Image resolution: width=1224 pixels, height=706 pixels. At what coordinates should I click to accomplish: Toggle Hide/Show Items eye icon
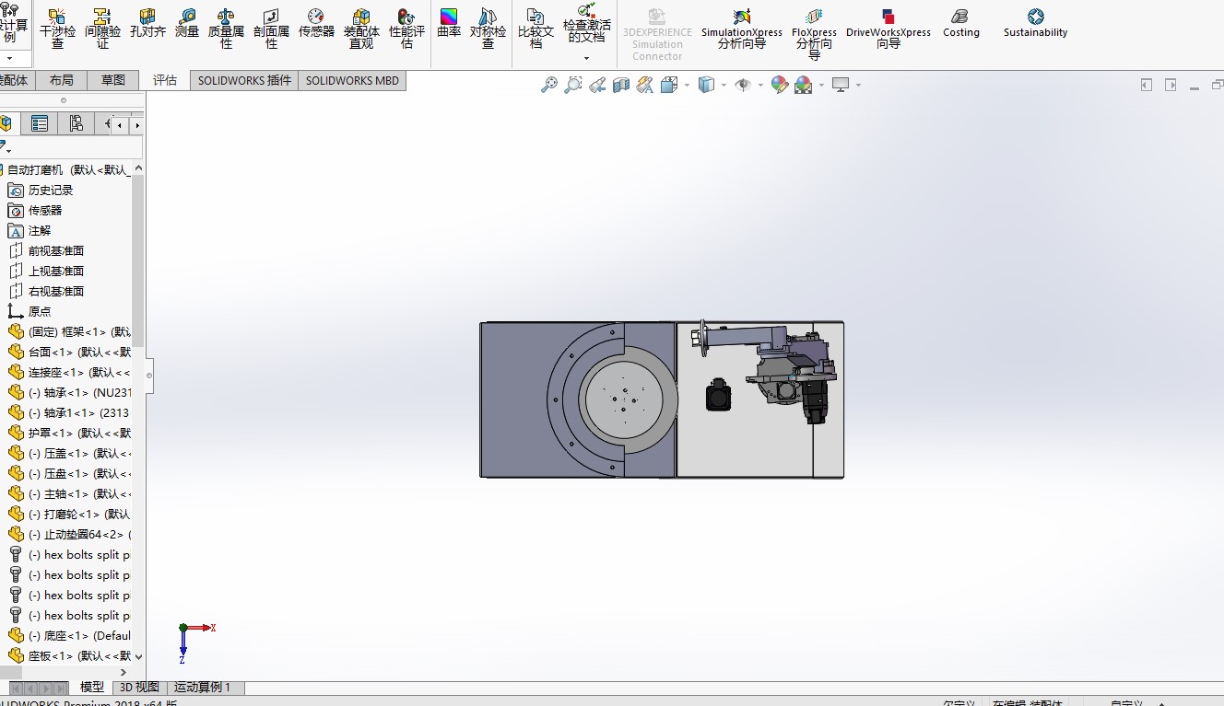click(743, 85)
